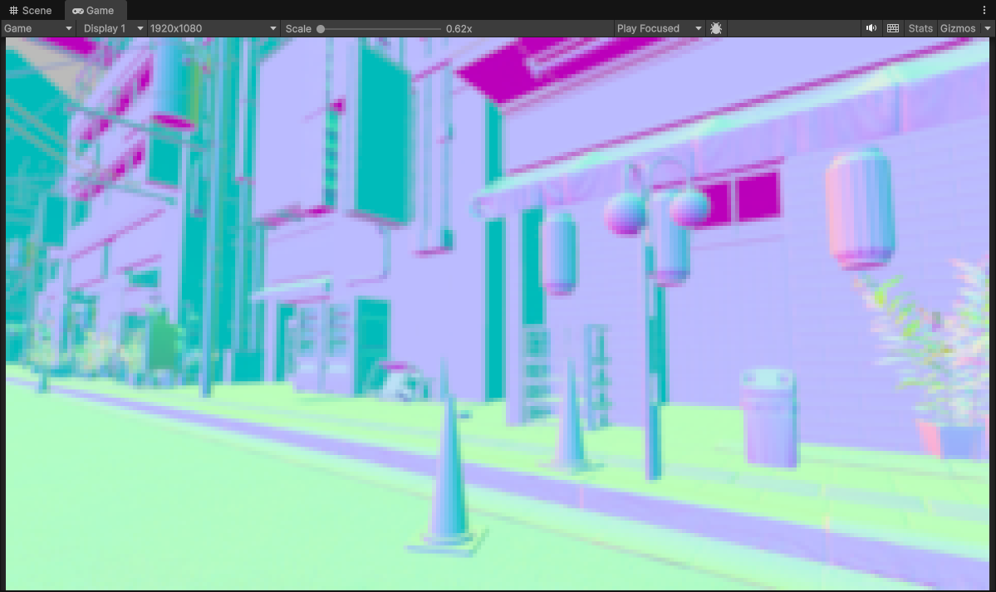Expand the Gizmos dropdown arrow

(988, 28)
